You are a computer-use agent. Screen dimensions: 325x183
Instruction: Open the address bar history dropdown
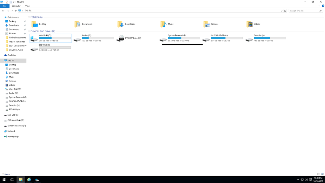(282, 11)
